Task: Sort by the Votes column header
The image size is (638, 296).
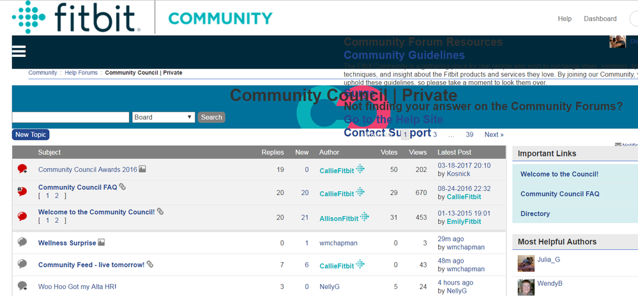Action: click(x=389, y=152)
